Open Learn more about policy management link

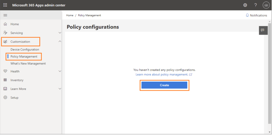162,75
